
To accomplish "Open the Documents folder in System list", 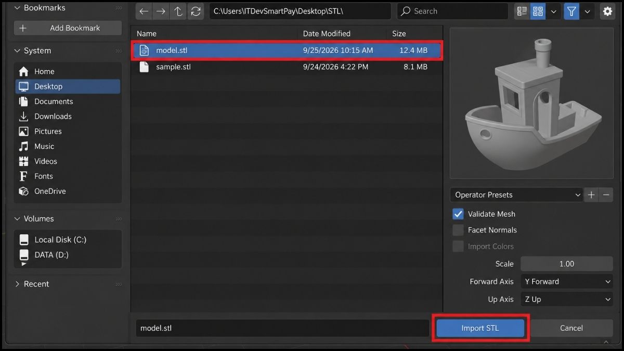I will 68,101.
